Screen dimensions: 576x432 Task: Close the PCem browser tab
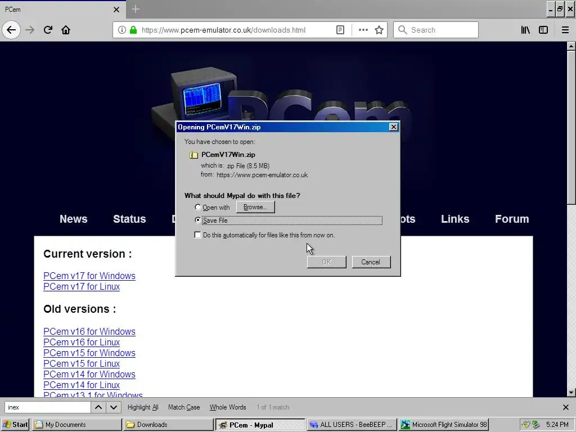[x=116, y=10]
